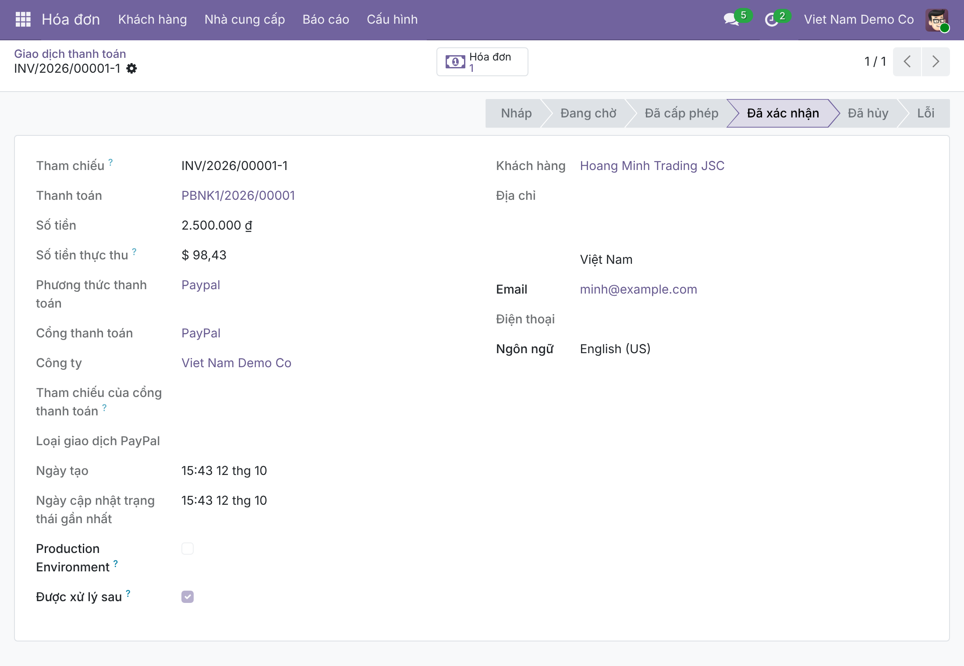
Task: Go to next record arrow
Action: point(936,61)
